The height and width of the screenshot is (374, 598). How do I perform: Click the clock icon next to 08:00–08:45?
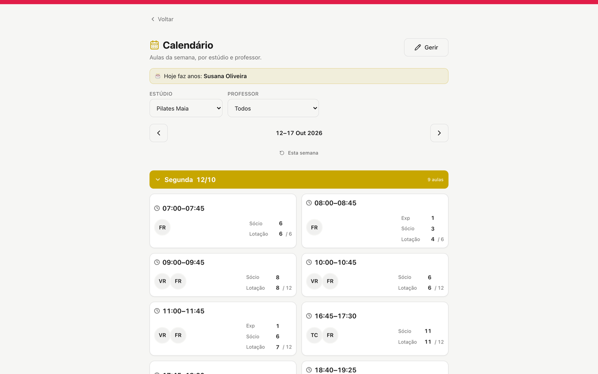[309, 203]
